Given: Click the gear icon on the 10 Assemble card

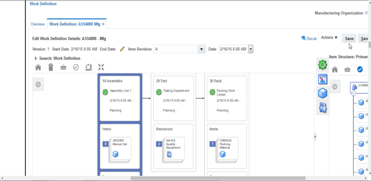Looking at the screenshot, I should pyautogui.click(x=105, y=92).
